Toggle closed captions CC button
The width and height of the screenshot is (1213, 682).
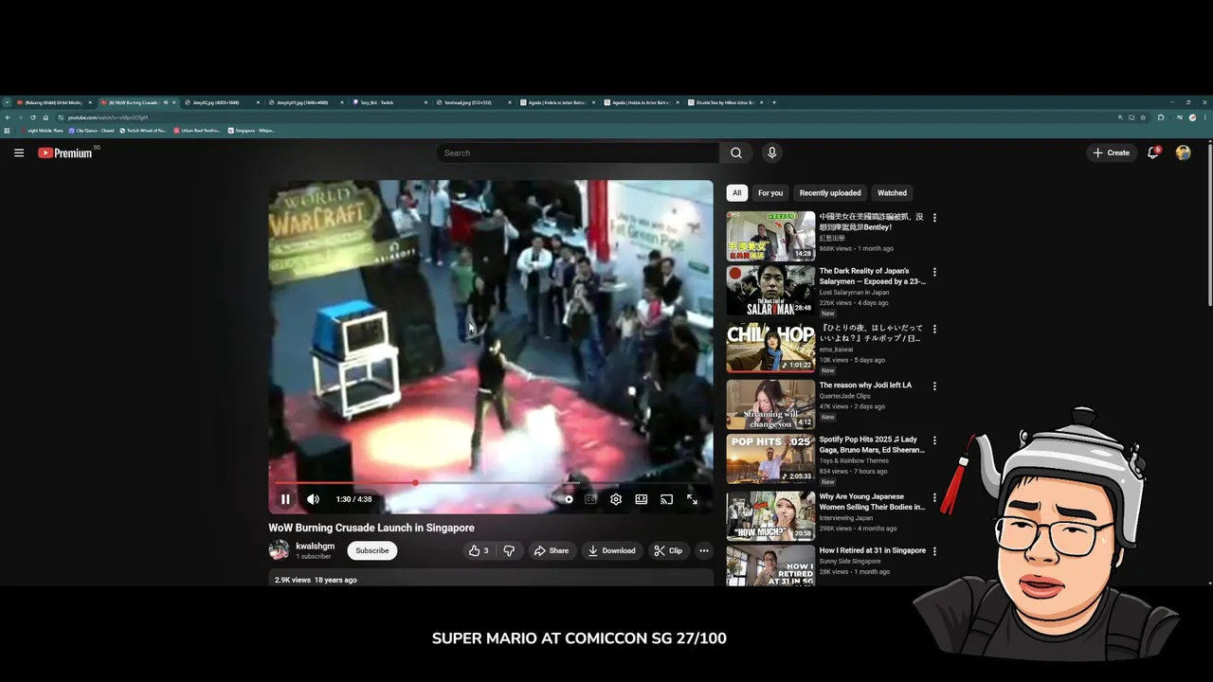pos(590,499)
